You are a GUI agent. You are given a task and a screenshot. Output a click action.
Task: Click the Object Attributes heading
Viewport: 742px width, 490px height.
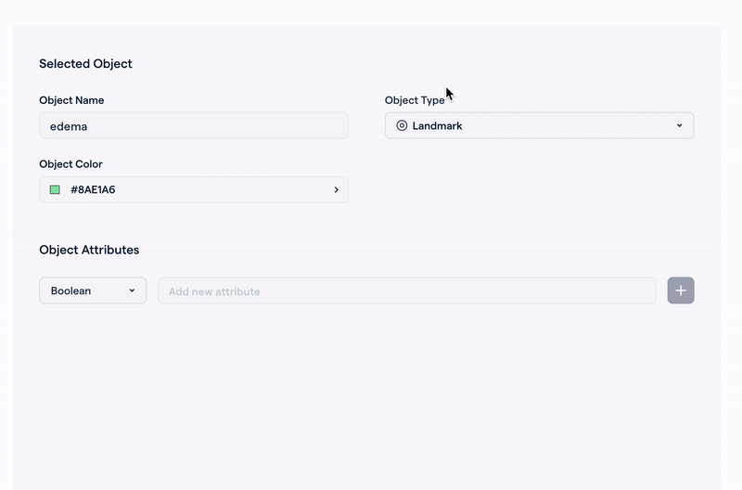click(x=89, y=250)
